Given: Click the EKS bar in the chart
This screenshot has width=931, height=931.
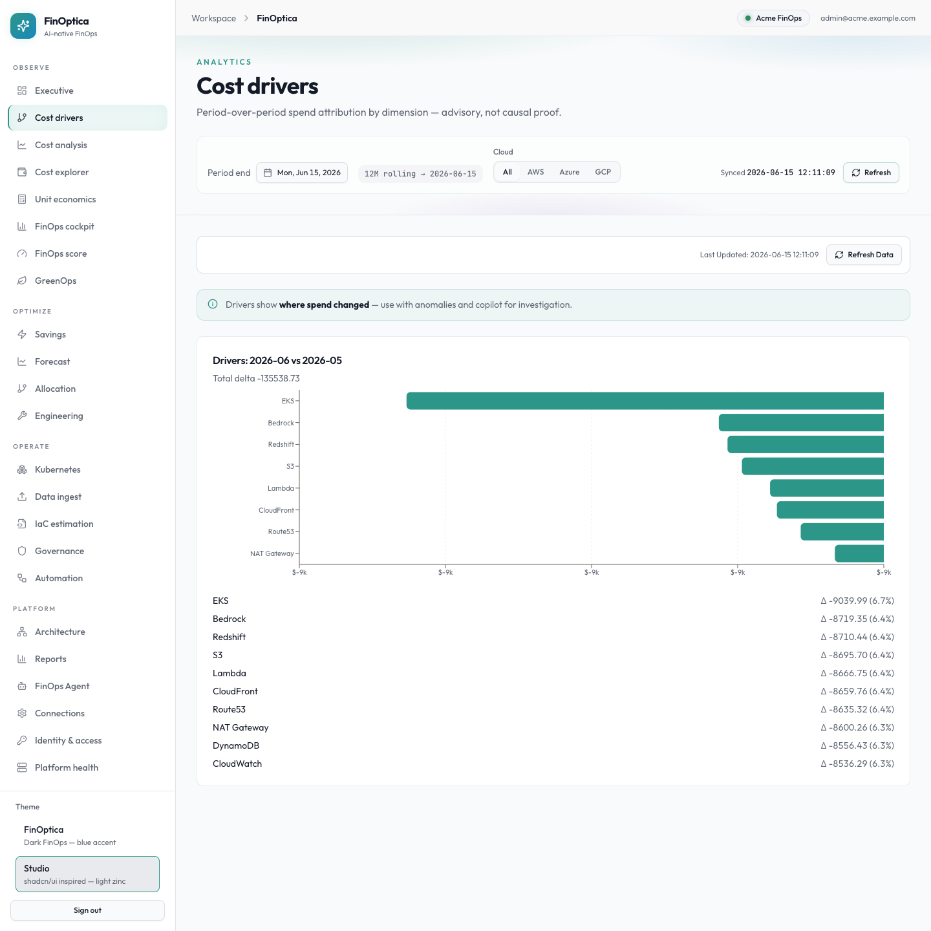Looking at the screenshot, I should point(645,401).
